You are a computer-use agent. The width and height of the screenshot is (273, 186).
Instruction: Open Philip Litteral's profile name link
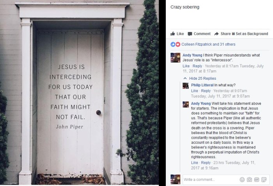click(202, 85)
